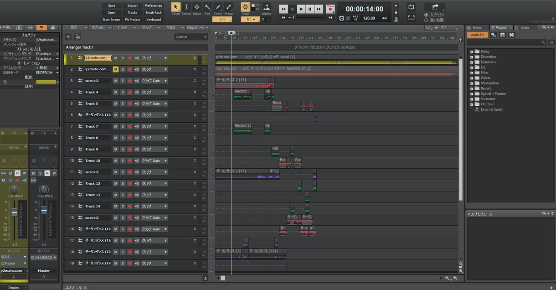Tick the アレンジャー除外 checkbox

38,44
